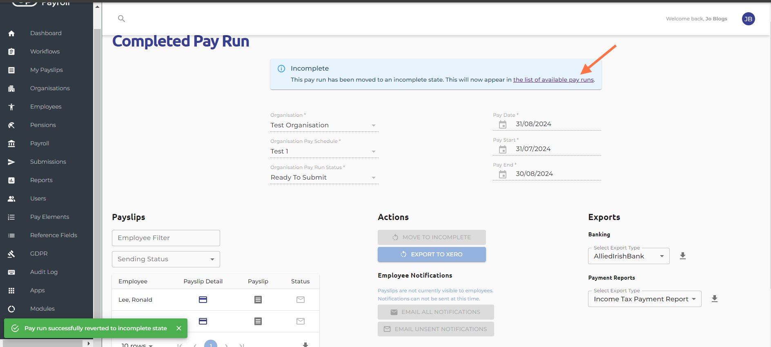Viewport: 771px width, 347px height.
Task: Click the Status column header
Action: point(300,281)
